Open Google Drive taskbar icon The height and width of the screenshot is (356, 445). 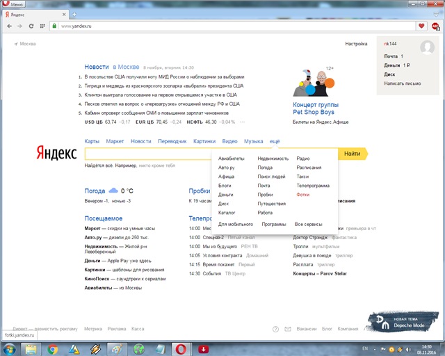click(x=74, y=349)
